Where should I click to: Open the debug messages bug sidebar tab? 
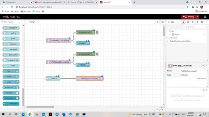coord(193,22)
